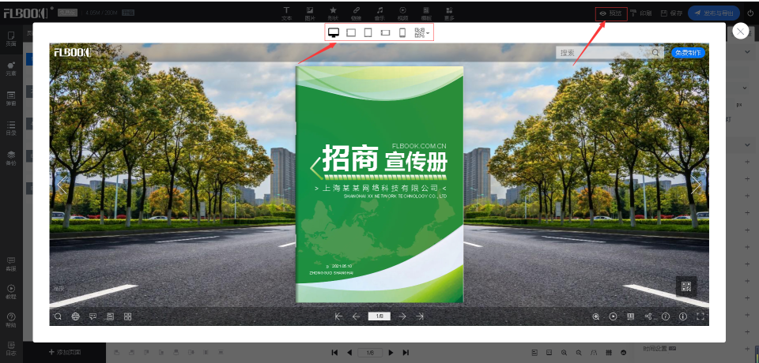Select the landscape tablet preview mode
Image resolution: width=759 pixels, height=363 pixels.
[x=351, y=32]
